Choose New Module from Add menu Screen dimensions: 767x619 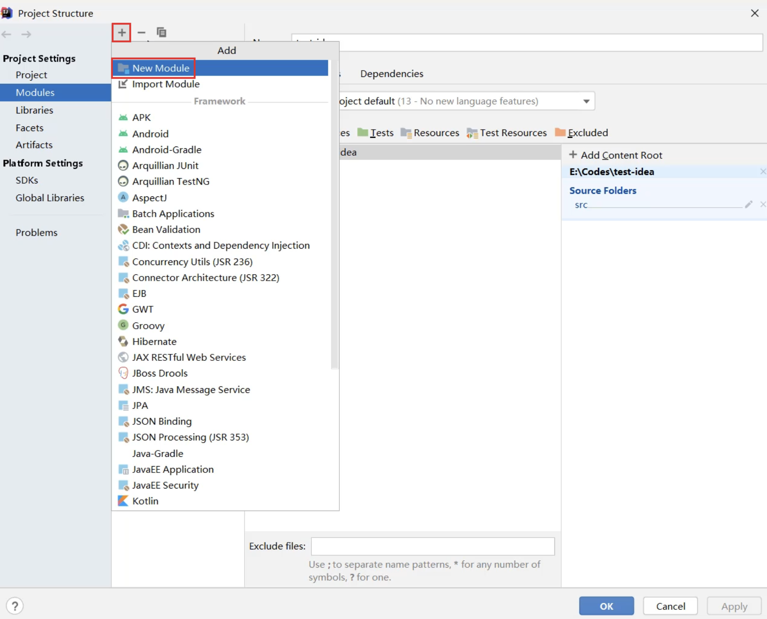pyautogui.click(x=220, y=68)
